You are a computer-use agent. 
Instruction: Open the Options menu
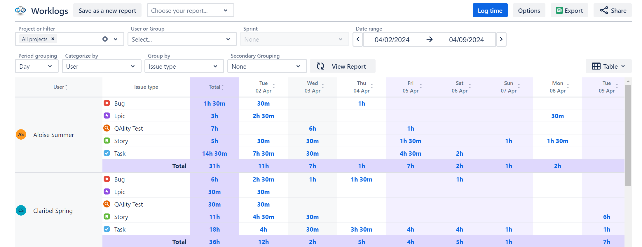(529, 10)
